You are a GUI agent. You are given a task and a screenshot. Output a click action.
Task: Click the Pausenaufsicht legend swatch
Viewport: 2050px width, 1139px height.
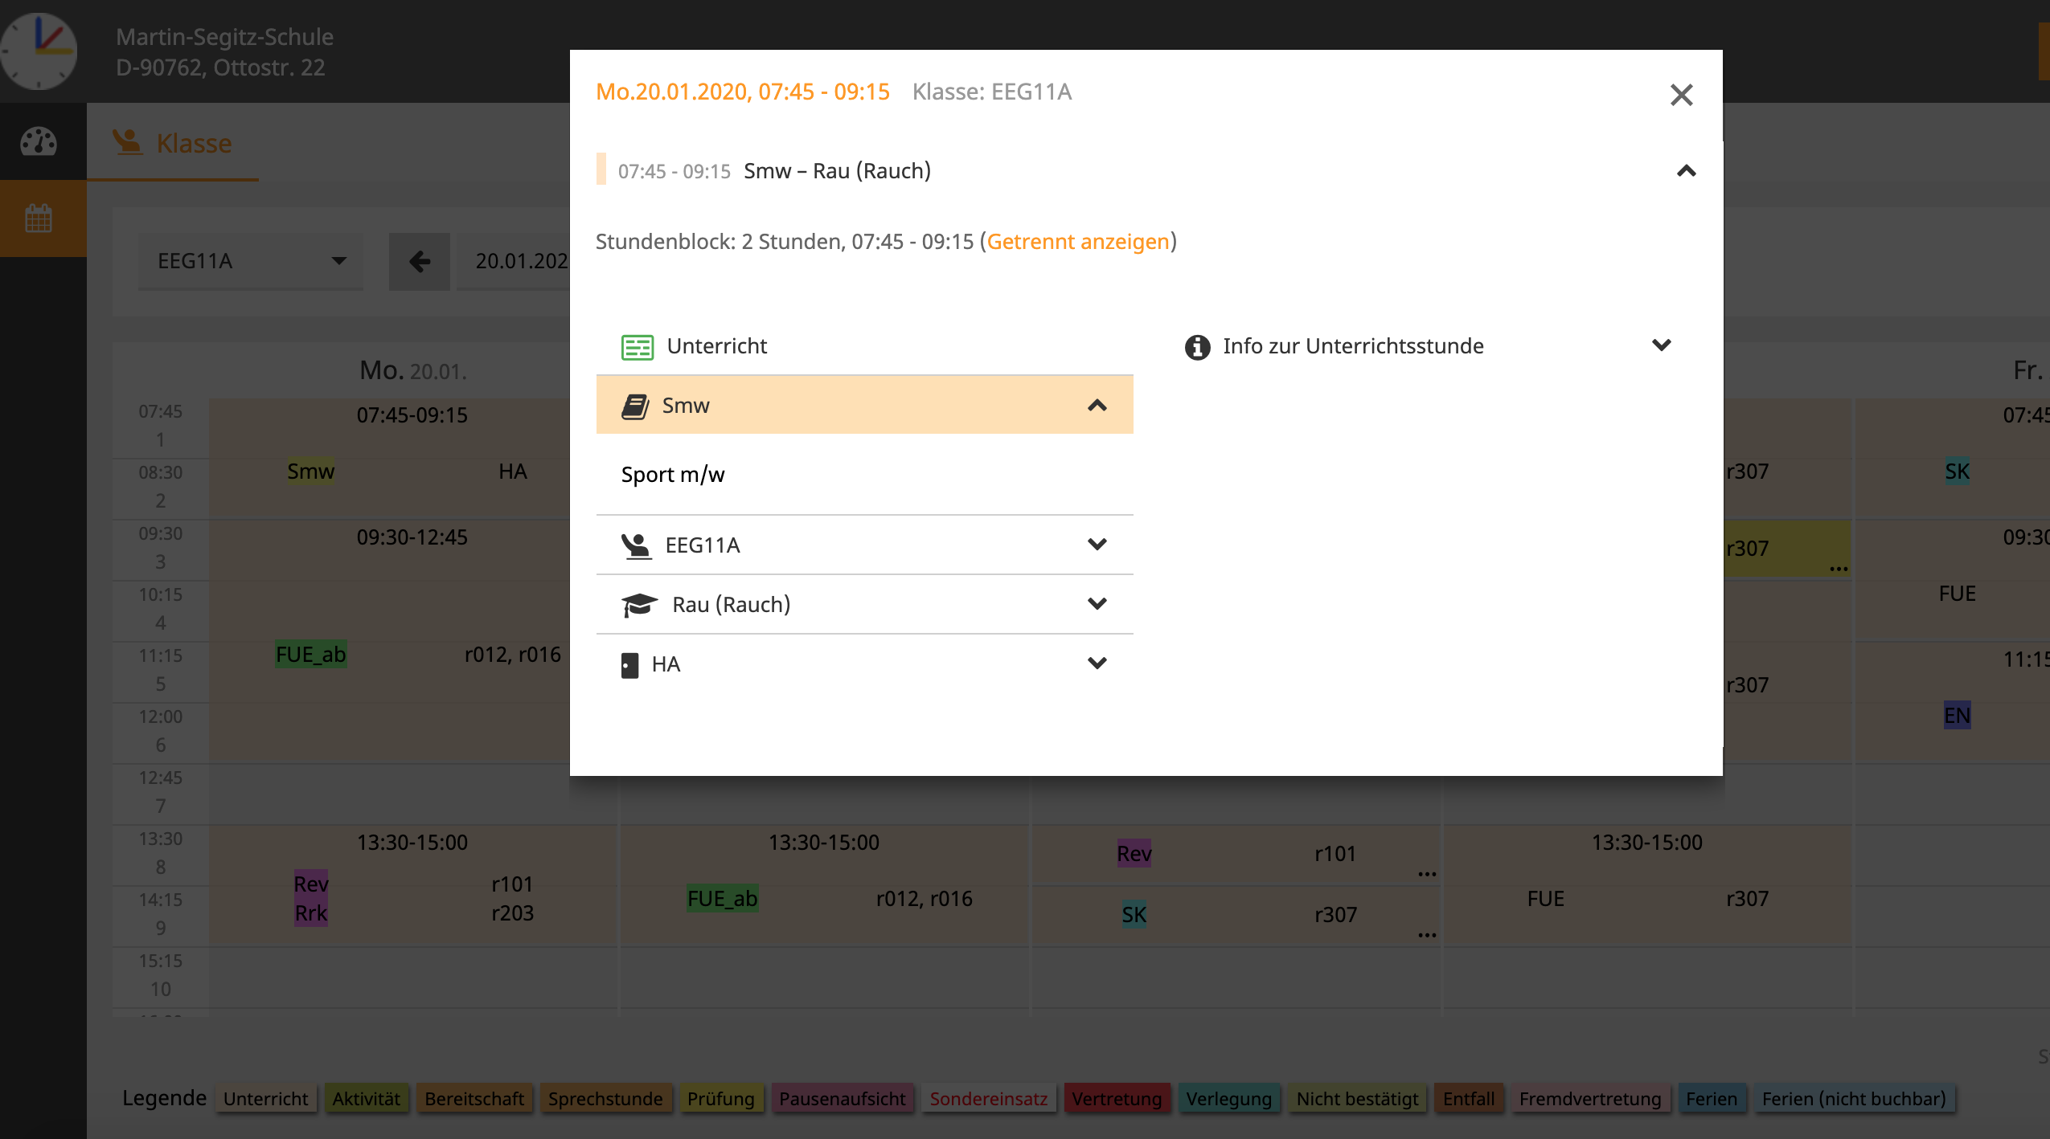pos(842,1098)
